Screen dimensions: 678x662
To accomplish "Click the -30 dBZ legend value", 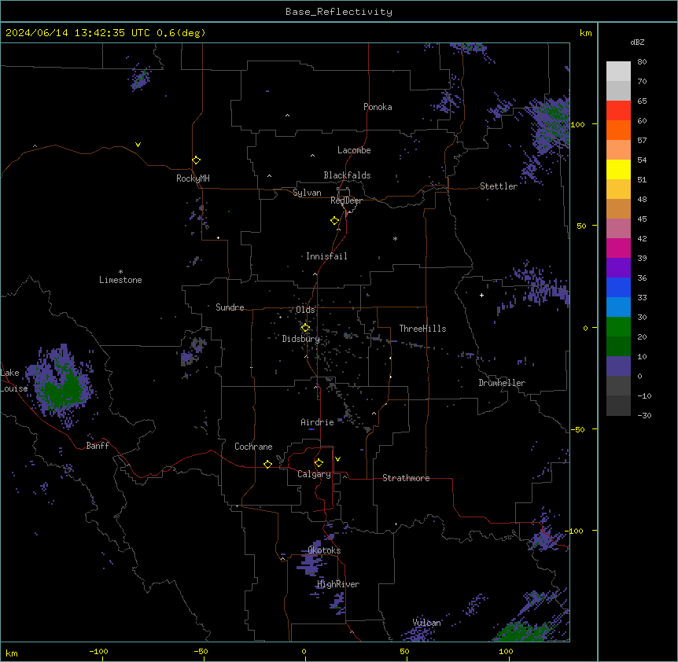I will (644, 415).
